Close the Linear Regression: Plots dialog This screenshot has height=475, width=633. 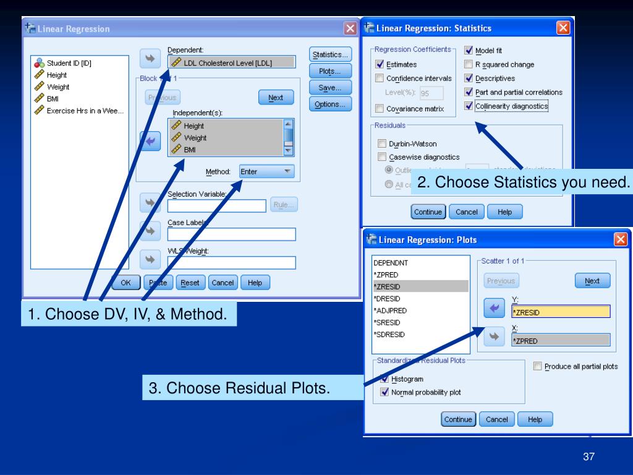(x=621, y=239)
